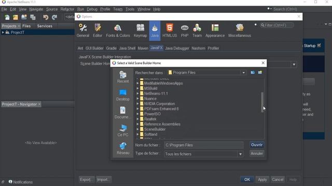332x186 pixels.
Task: Click the Options Filter search field
Action: coord(276,25)
